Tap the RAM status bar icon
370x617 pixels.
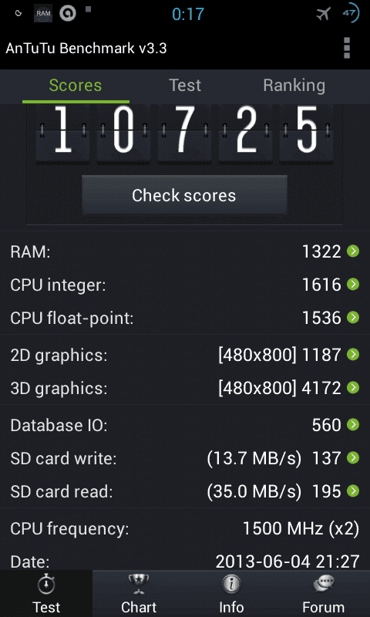point(42,13)
